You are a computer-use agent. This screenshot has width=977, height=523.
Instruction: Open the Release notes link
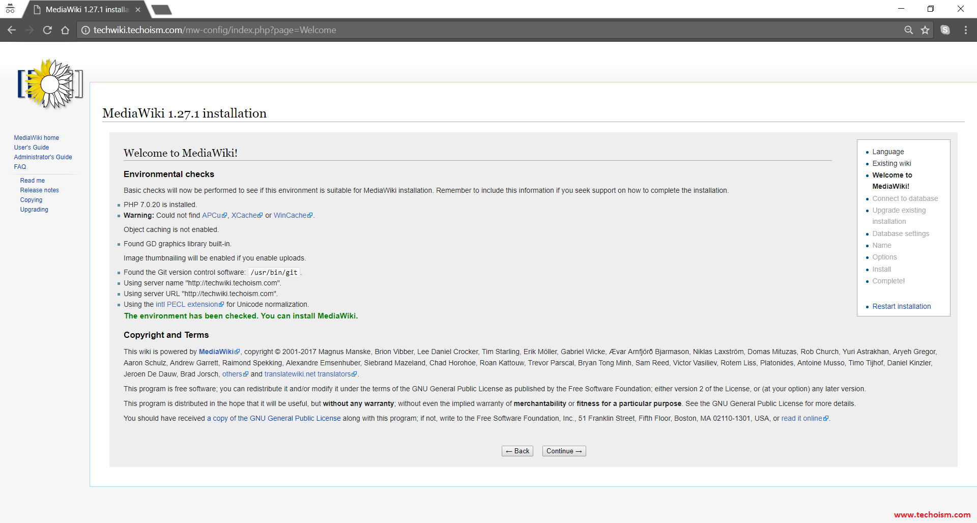point(39,190)
